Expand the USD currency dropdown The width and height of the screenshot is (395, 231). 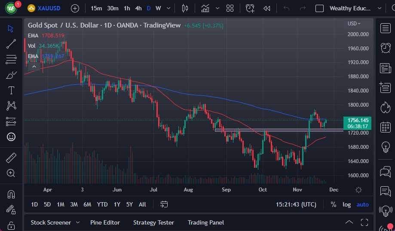354,24
